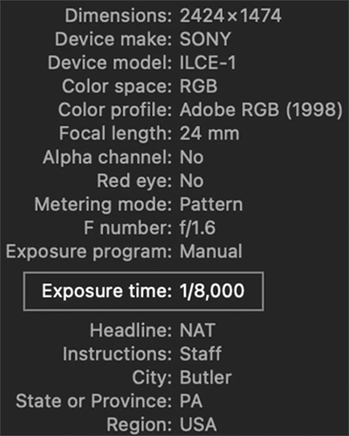349x436 pixels.
Task: Click the Dimensions value 2424×1474
Action: [230, 16]
